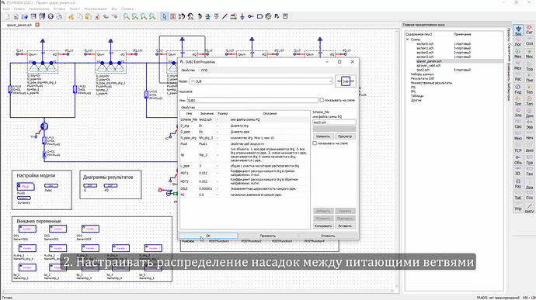This screenshot has width=536, height=300.
Task: Select the Ground symbol tool
Action: pyautogui.click(x=242, y=16)
